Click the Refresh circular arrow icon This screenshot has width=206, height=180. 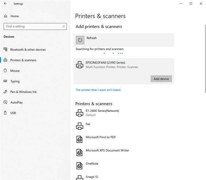80,40
